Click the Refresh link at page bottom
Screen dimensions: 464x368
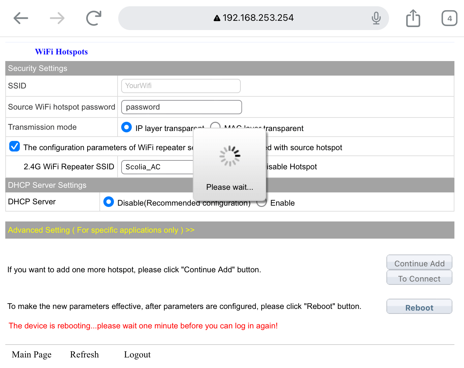(84, 354)
